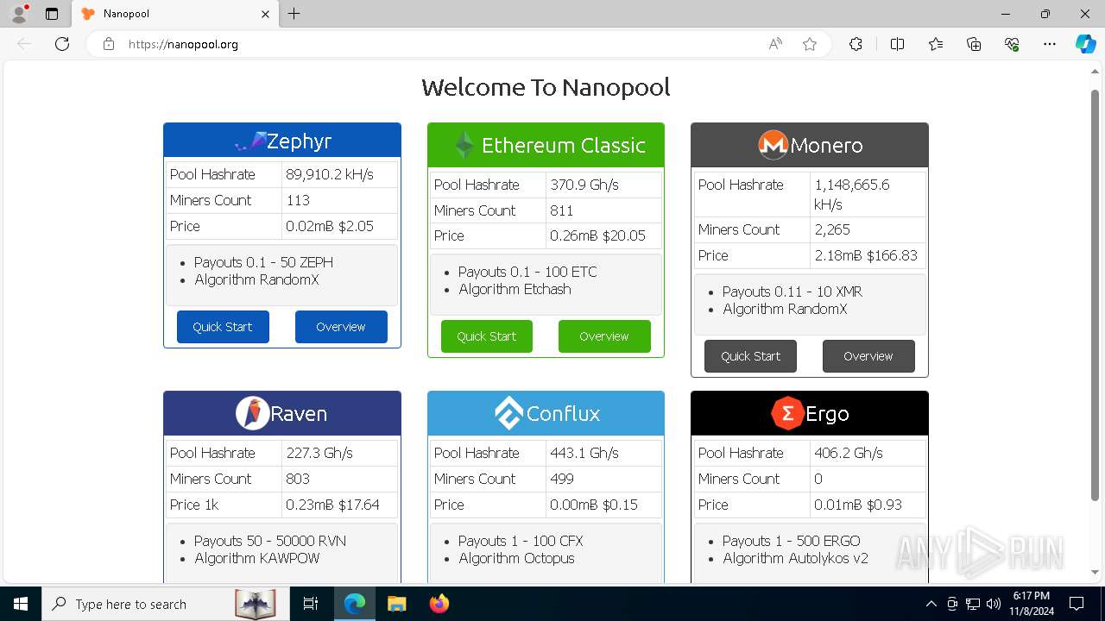Add this page to favorites

click(810, 44)
